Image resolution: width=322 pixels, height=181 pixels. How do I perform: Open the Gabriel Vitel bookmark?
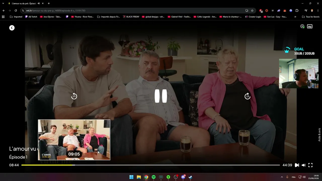[179, 17]
